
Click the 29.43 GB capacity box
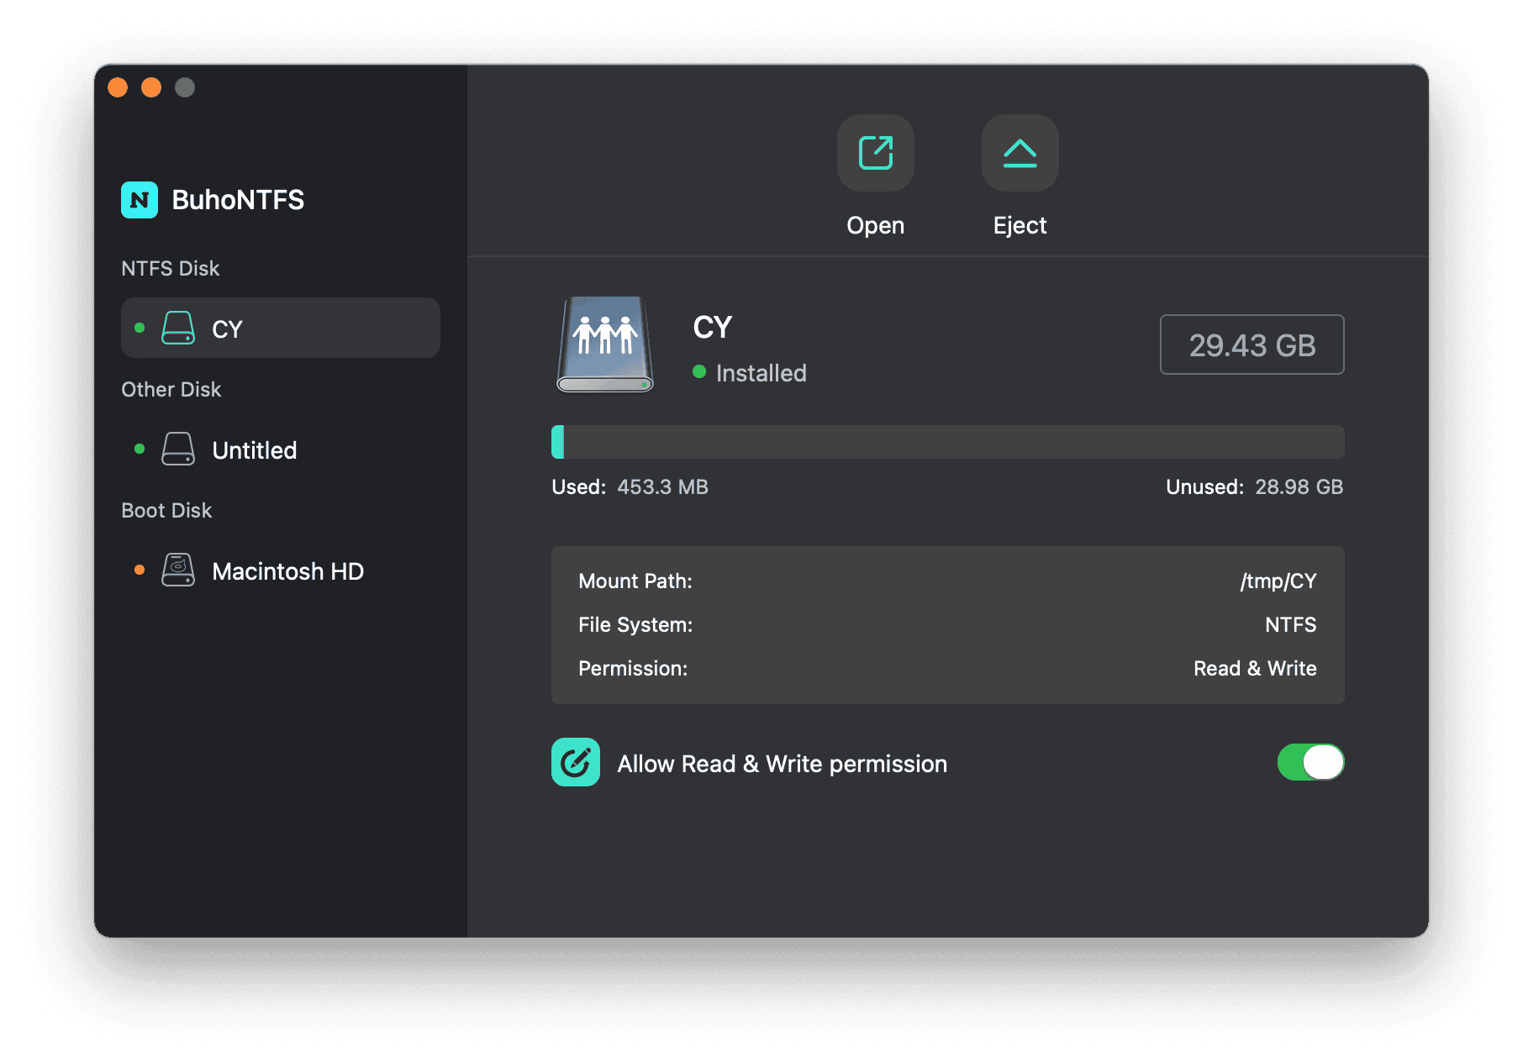1252,344
